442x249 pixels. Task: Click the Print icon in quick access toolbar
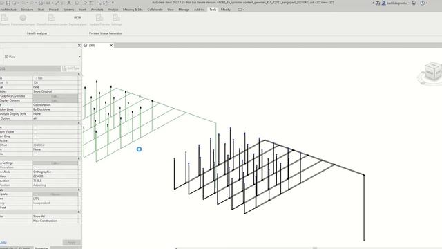tap(41, 3)
